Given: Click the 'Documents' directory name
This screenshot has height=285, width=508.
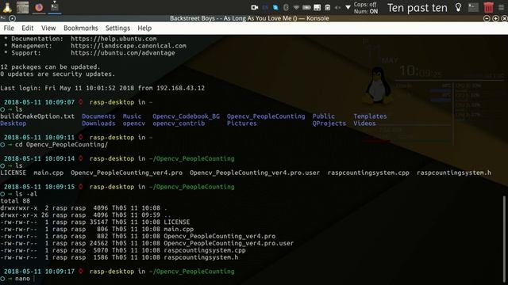Looking at the screenshot, I should [x=98, y=116].
